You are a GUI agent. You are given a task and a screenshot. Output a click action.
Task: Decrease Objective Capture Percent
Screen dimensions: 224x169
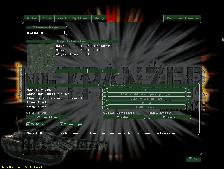[x=105, y=99]
